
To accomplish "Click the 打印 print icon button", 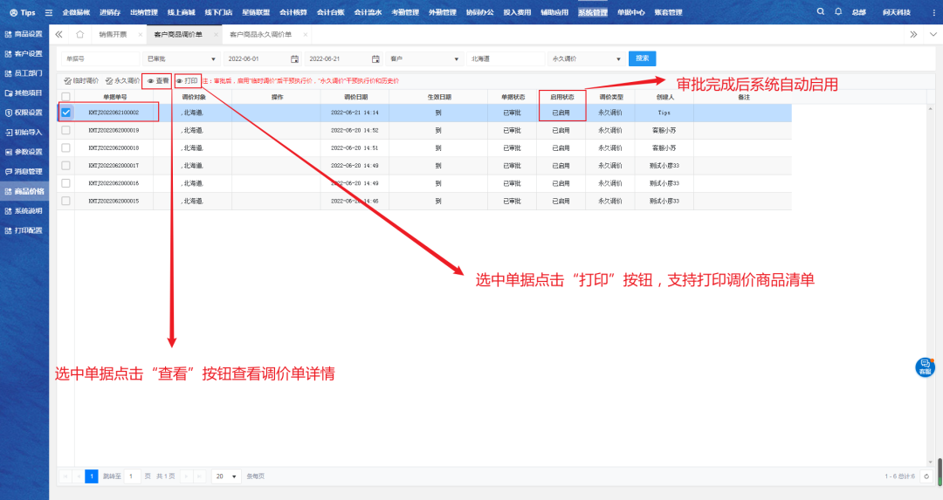I will click(x=187, y=80).
